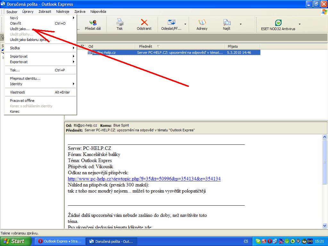Click the Od column header
This screenshot has height=246, width=328.
tap(111, 46)
